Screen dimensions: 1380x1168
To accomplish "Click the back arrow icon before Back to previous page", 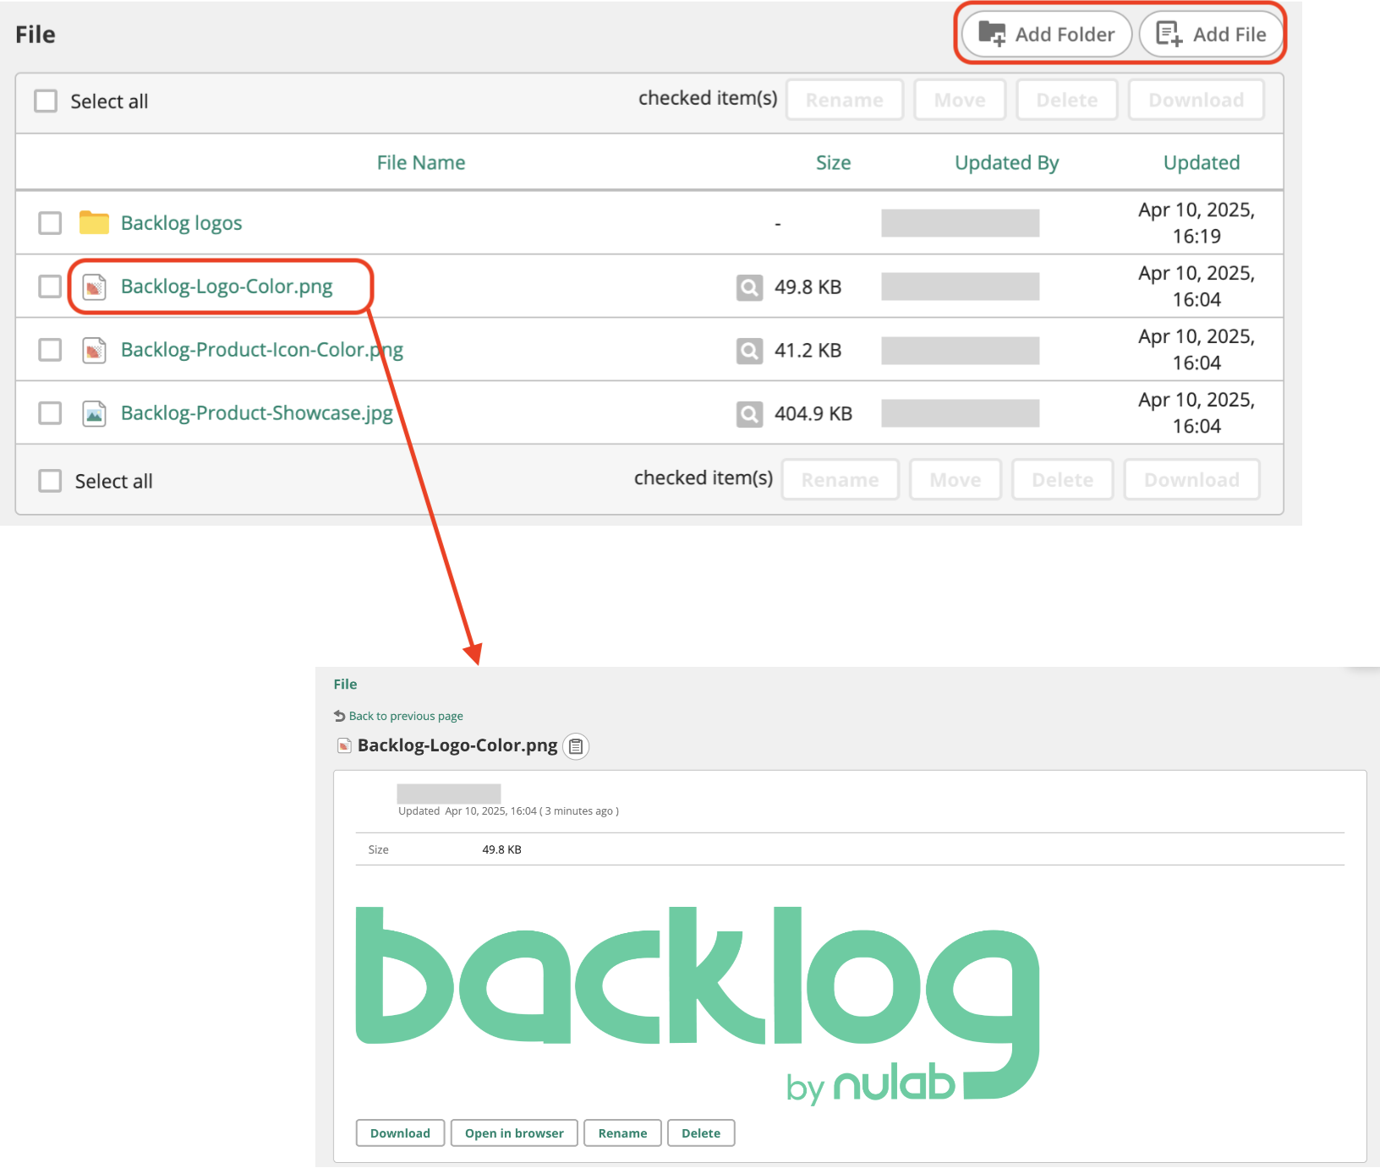I will (x=340, y=716).
